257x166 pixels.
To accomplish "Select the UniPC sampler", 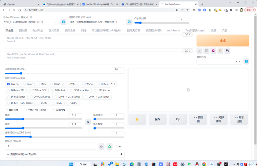I will (x=72, y=103).
